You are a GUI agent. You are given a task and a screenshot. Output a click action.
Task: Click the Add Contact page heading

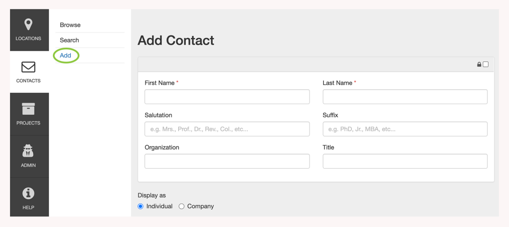pyautogui.click(x=176, y=40)
